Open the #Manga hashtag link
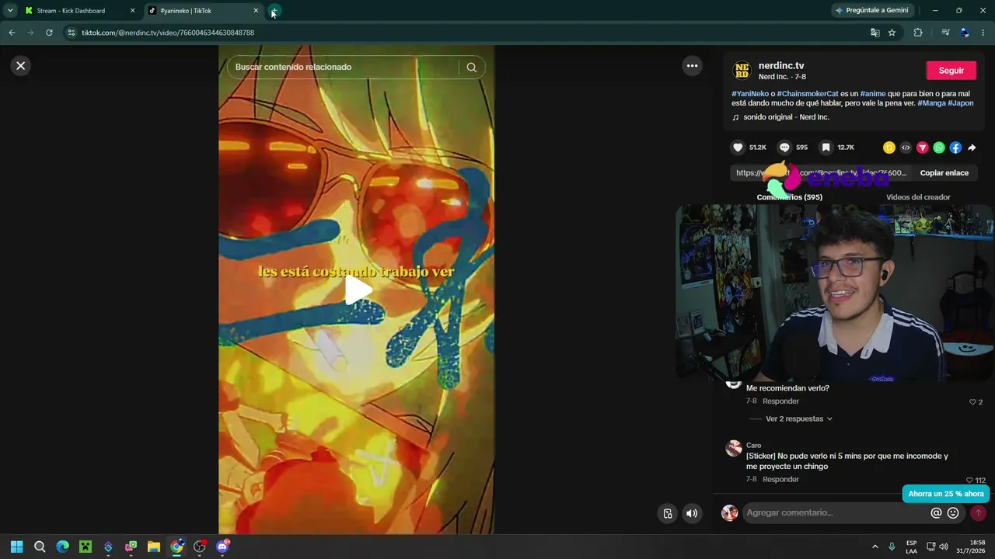 pyautogui.click(x=931, y=103)
